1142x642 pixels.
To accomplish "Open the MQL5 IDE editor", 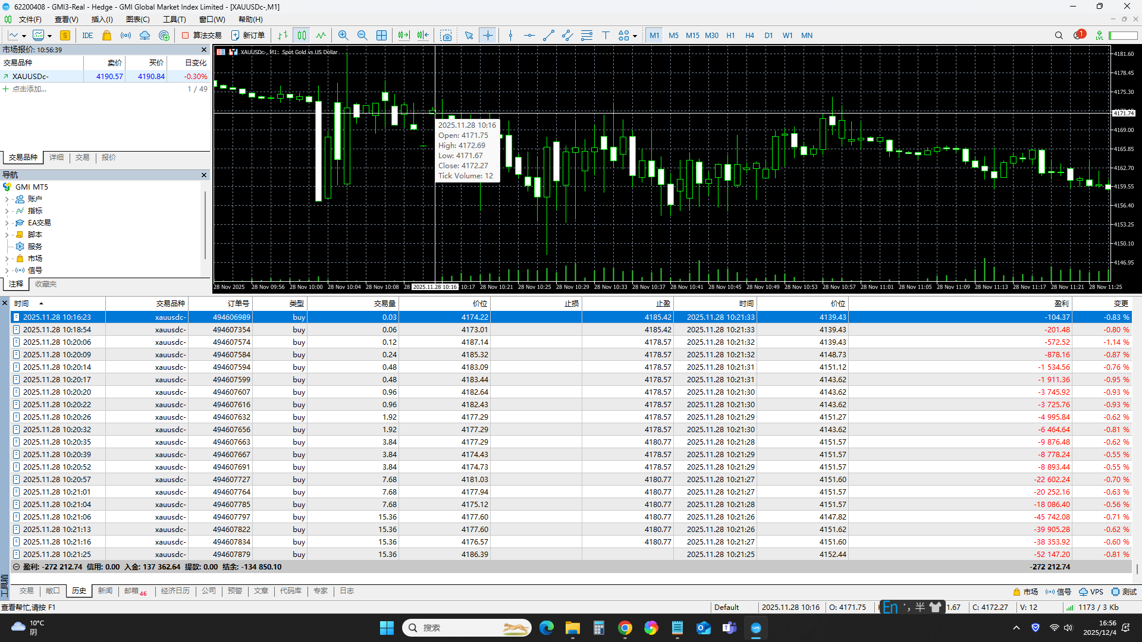I will coord(87,36).
